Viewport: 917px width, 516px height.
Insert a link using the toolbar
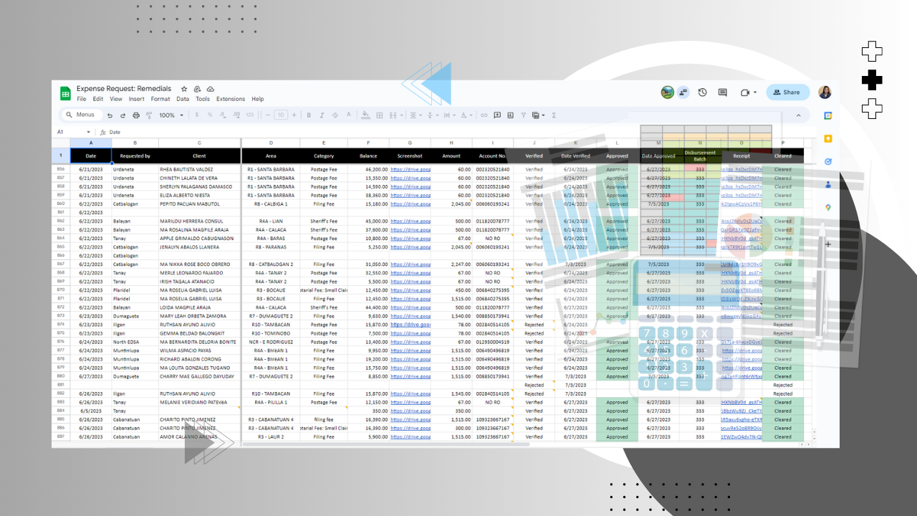484,115
